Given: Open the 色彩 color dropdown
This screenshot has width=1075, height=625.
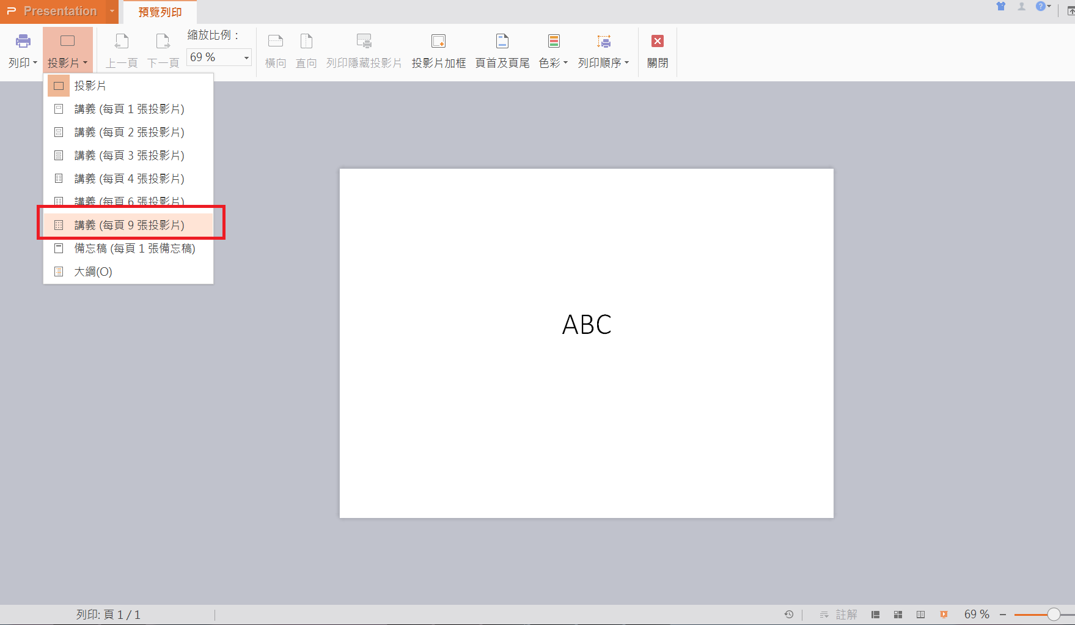Looking at the screenshot, I should coord(553,51).
